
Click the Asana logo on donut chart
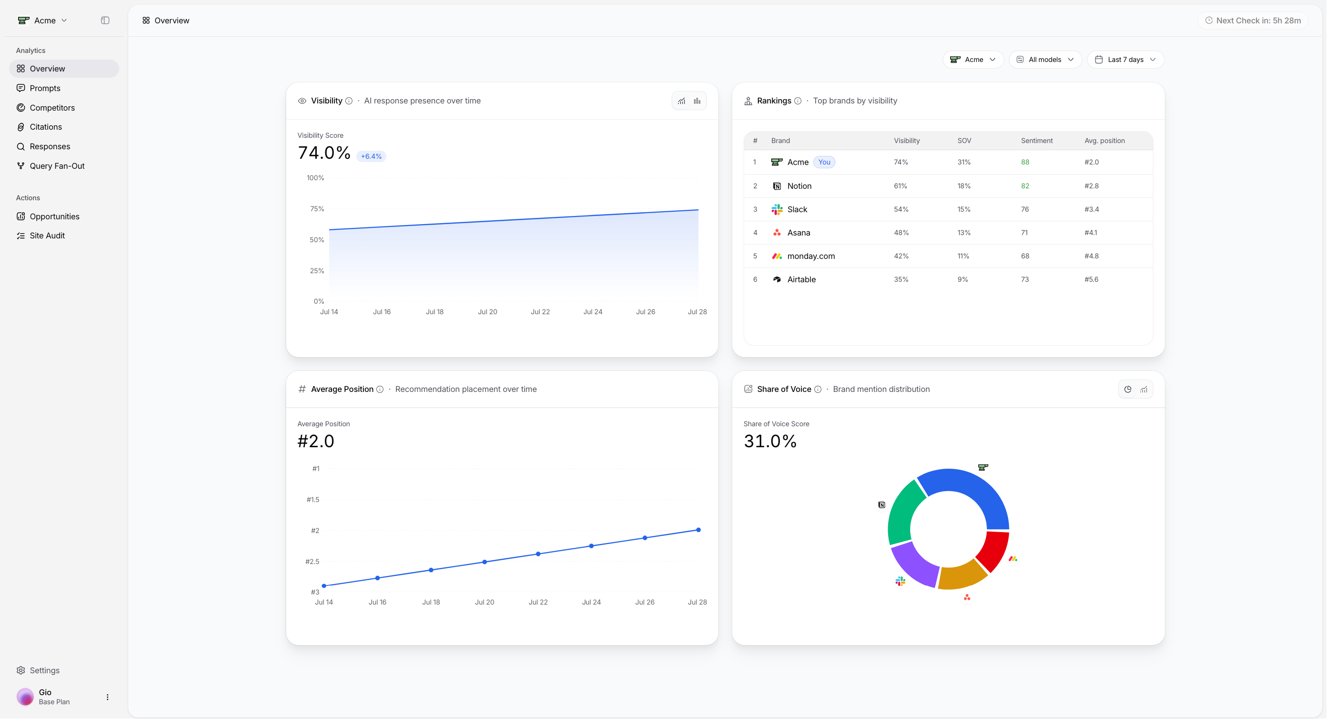[967, 597]
